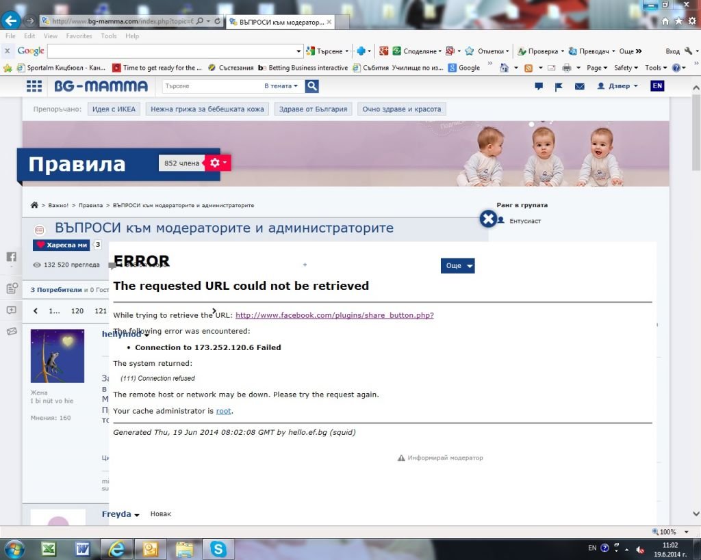Image resolution: width=701 pixels, height=560 pixels.
Task: Open the View menu
Action: tap(51, 36)
